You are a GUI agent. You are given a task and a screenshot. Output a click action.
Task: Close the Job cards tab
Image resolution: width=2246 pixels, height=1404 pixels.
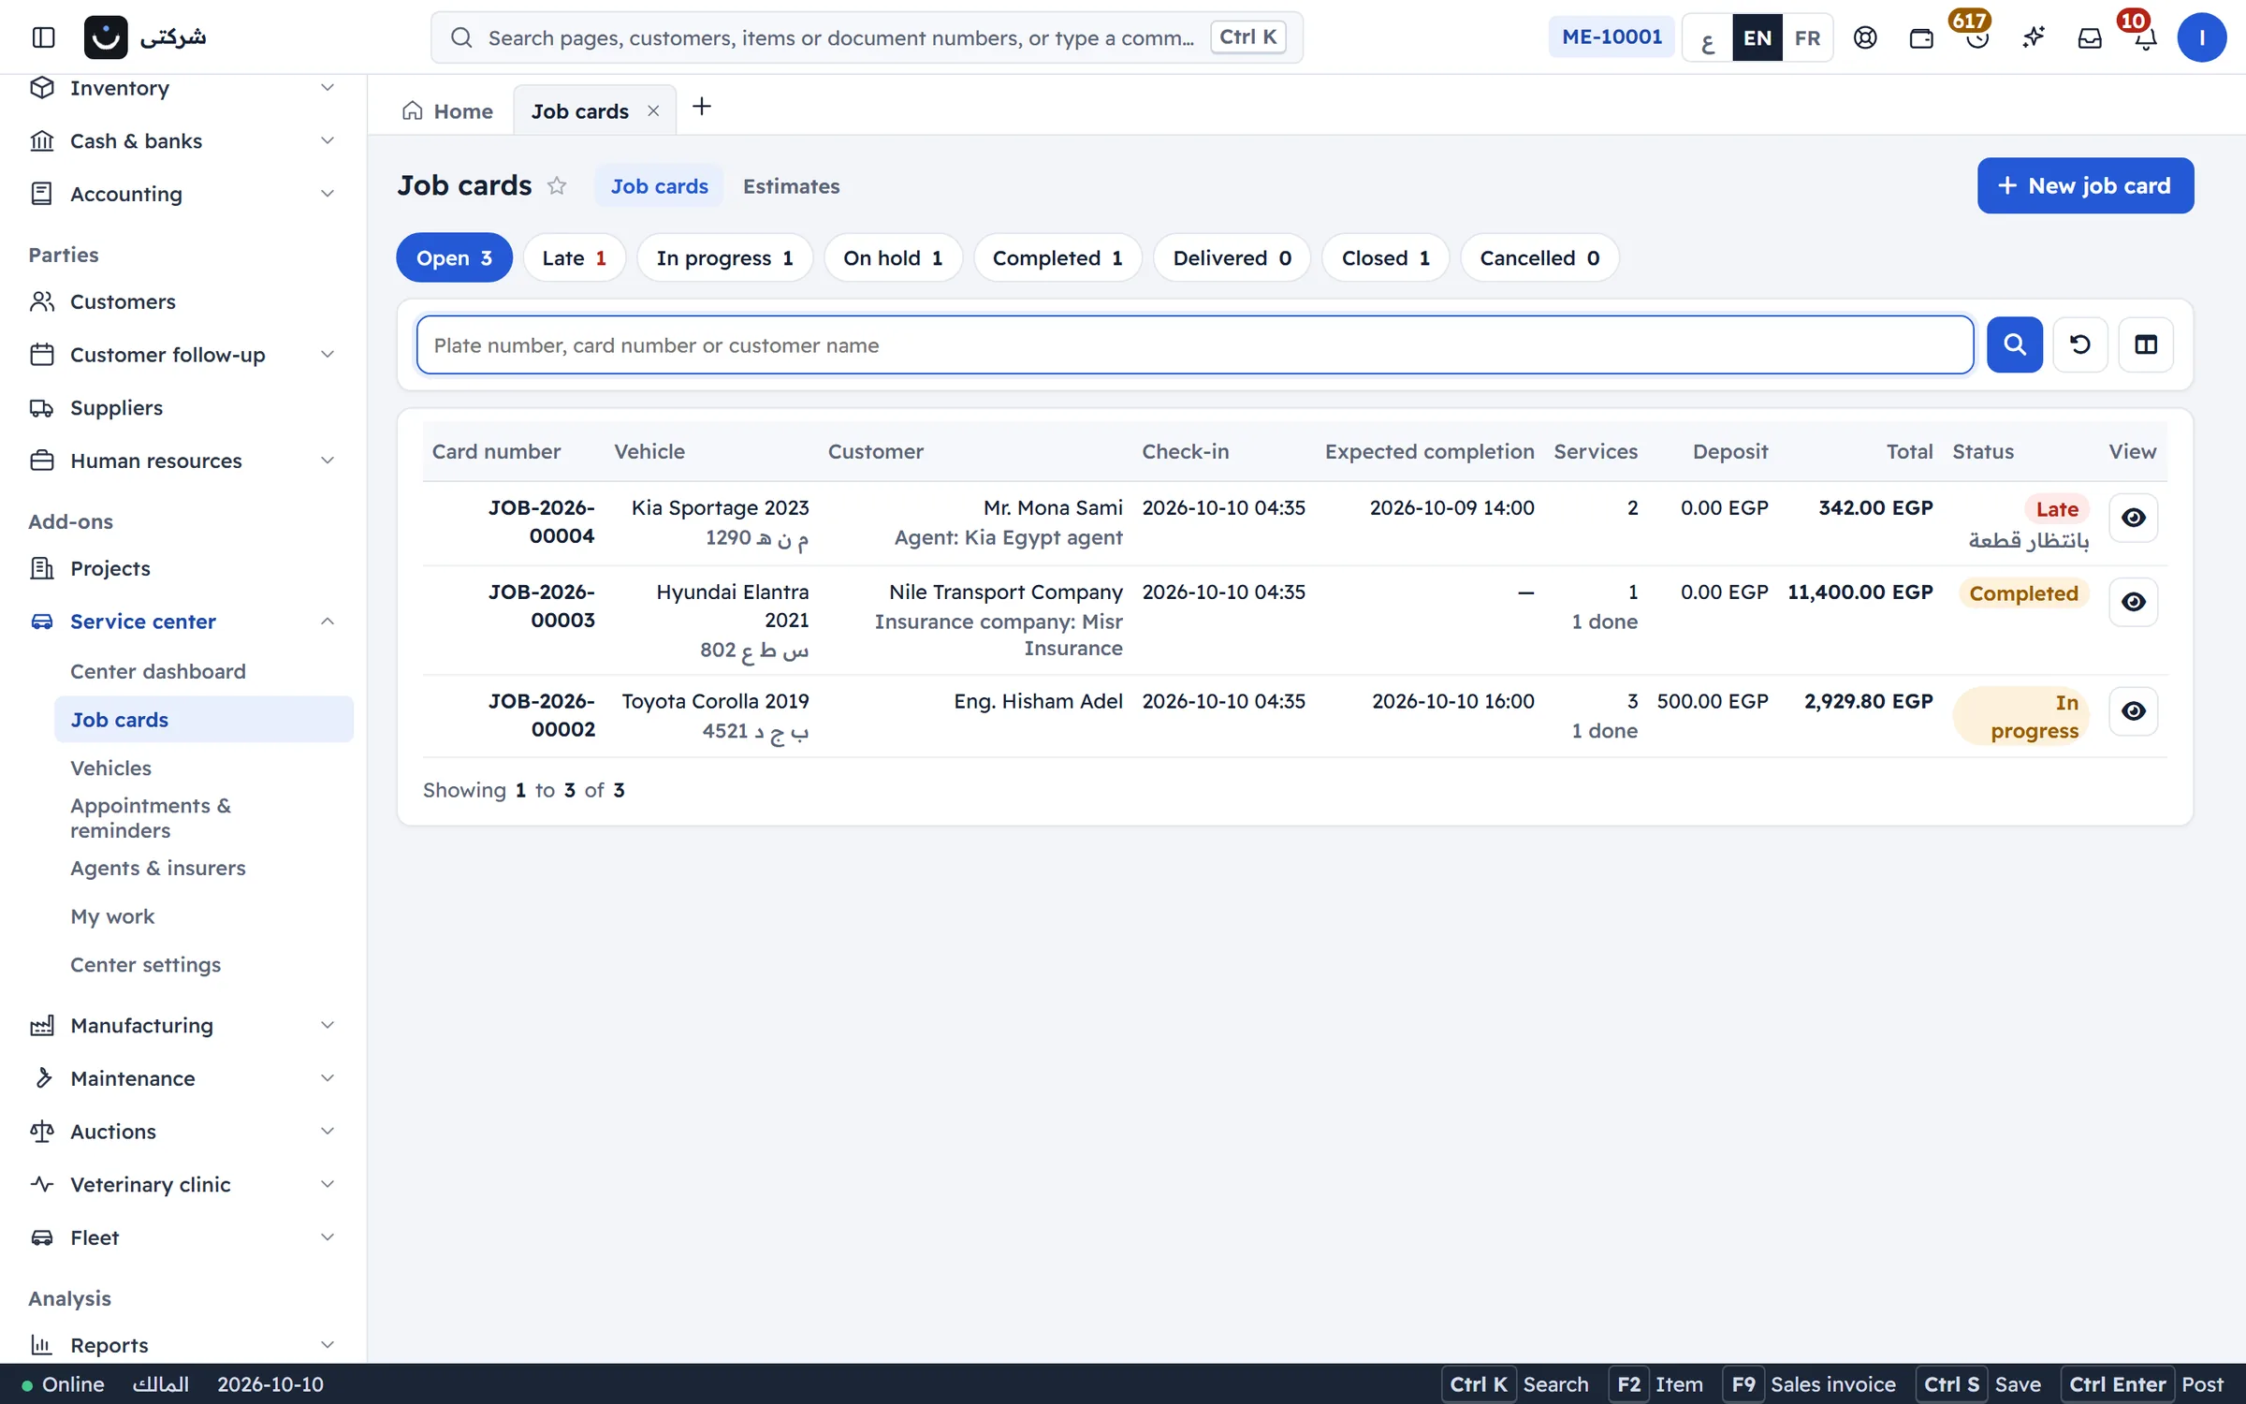(653, 110)
